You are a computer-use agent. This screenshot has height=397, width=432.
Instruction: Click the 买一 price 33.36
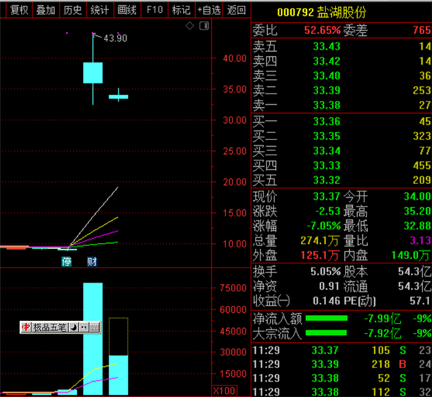[326, 122]
